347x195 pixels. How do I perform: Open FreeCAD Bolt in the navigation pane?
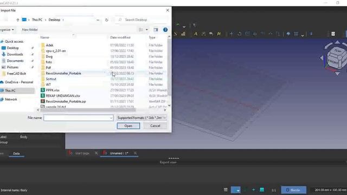[x=16, y=74]
